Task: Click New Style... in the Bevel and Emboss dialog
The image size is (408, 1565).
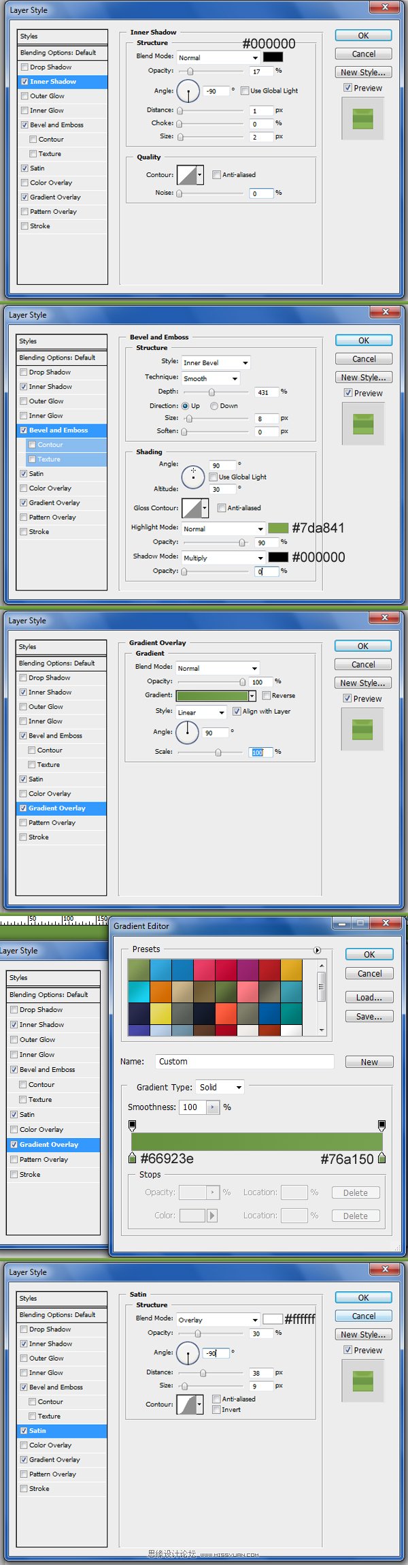Action: click(364, 377)
